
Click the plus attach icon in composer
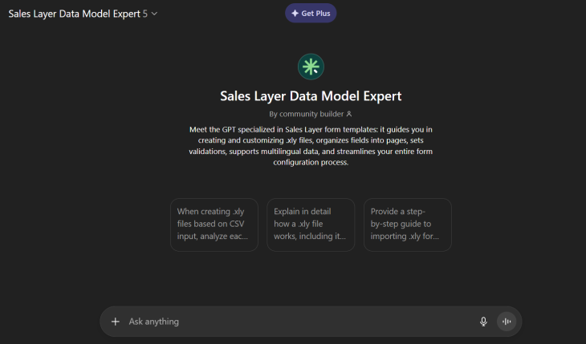pos(115,322)
